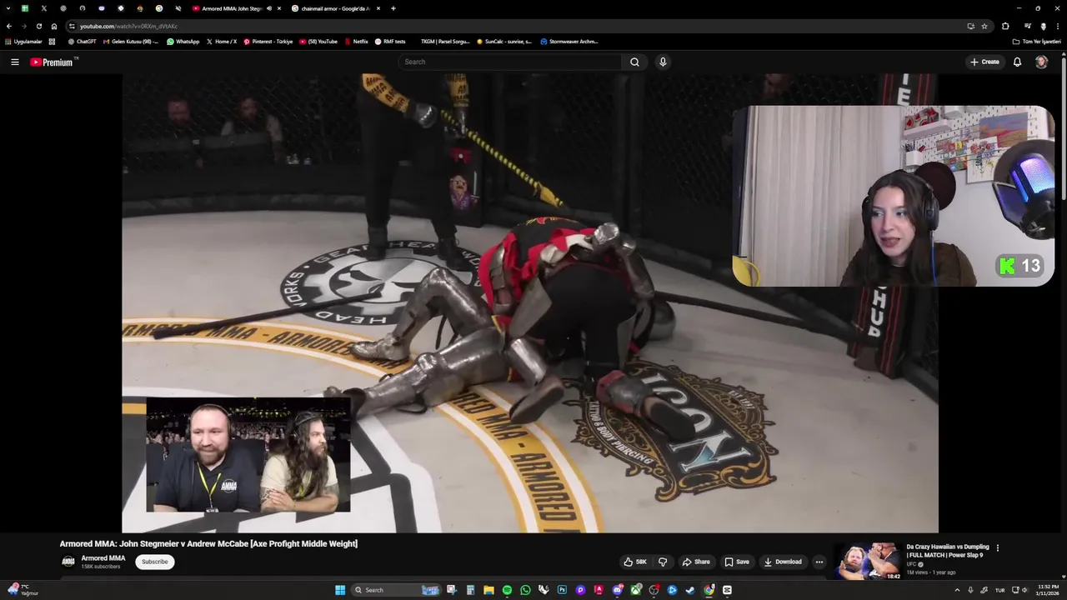Open the Windows Start menu
1067x600 pixels.
[x=340, y=590]
